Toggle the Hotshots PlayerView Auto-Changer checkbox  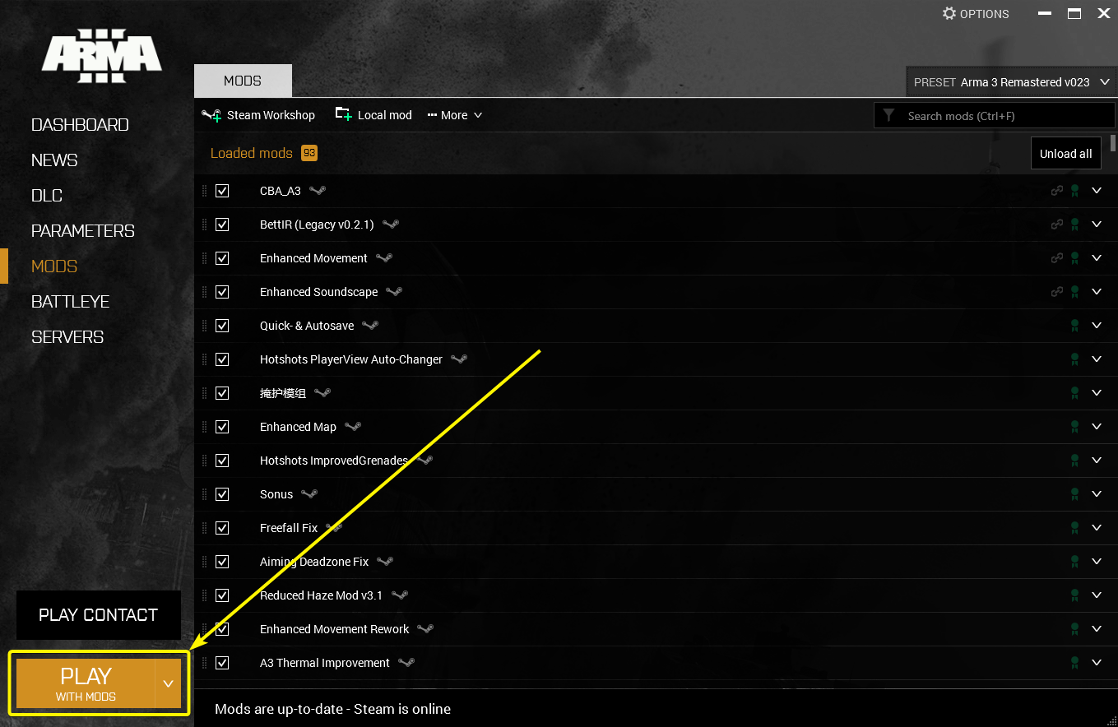point(222,359)
